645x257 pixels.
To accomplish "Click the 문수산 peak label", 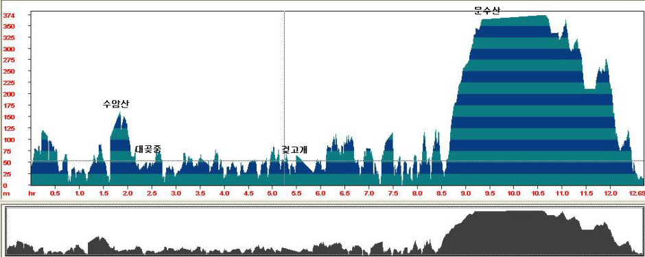I will point(487,11).
